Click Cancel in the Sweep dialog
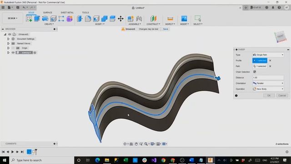Viewport: 291px width, 164px height. 282,96
